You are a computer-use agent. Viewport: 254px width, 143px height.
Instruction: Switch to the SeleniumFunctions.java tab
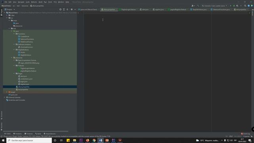pos(221,10)
